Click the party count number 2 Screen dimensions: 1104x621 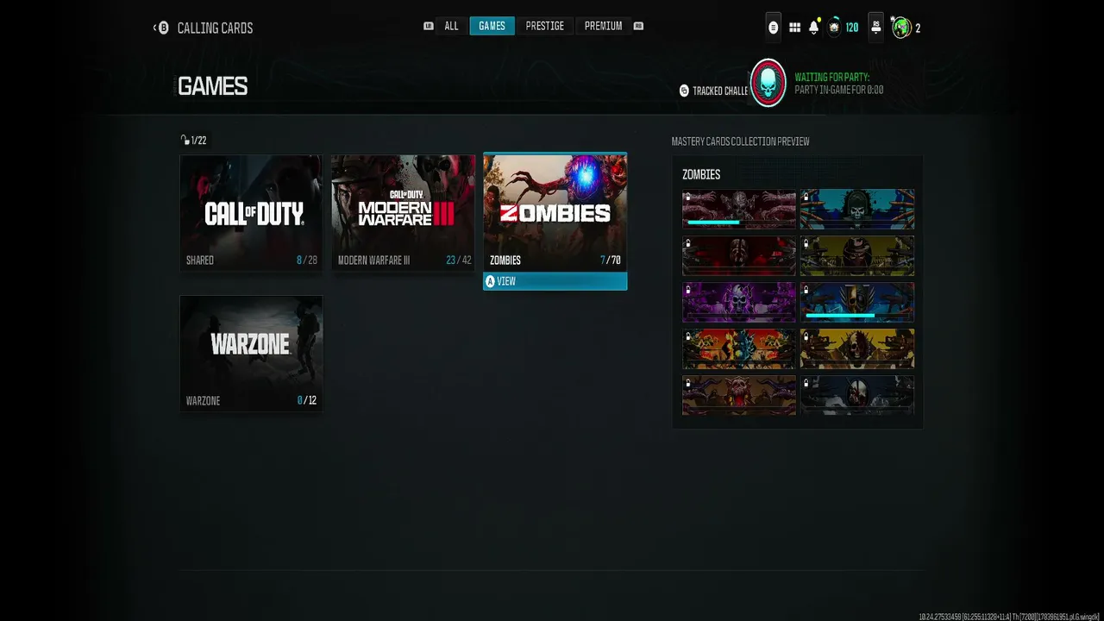[918, 28]
